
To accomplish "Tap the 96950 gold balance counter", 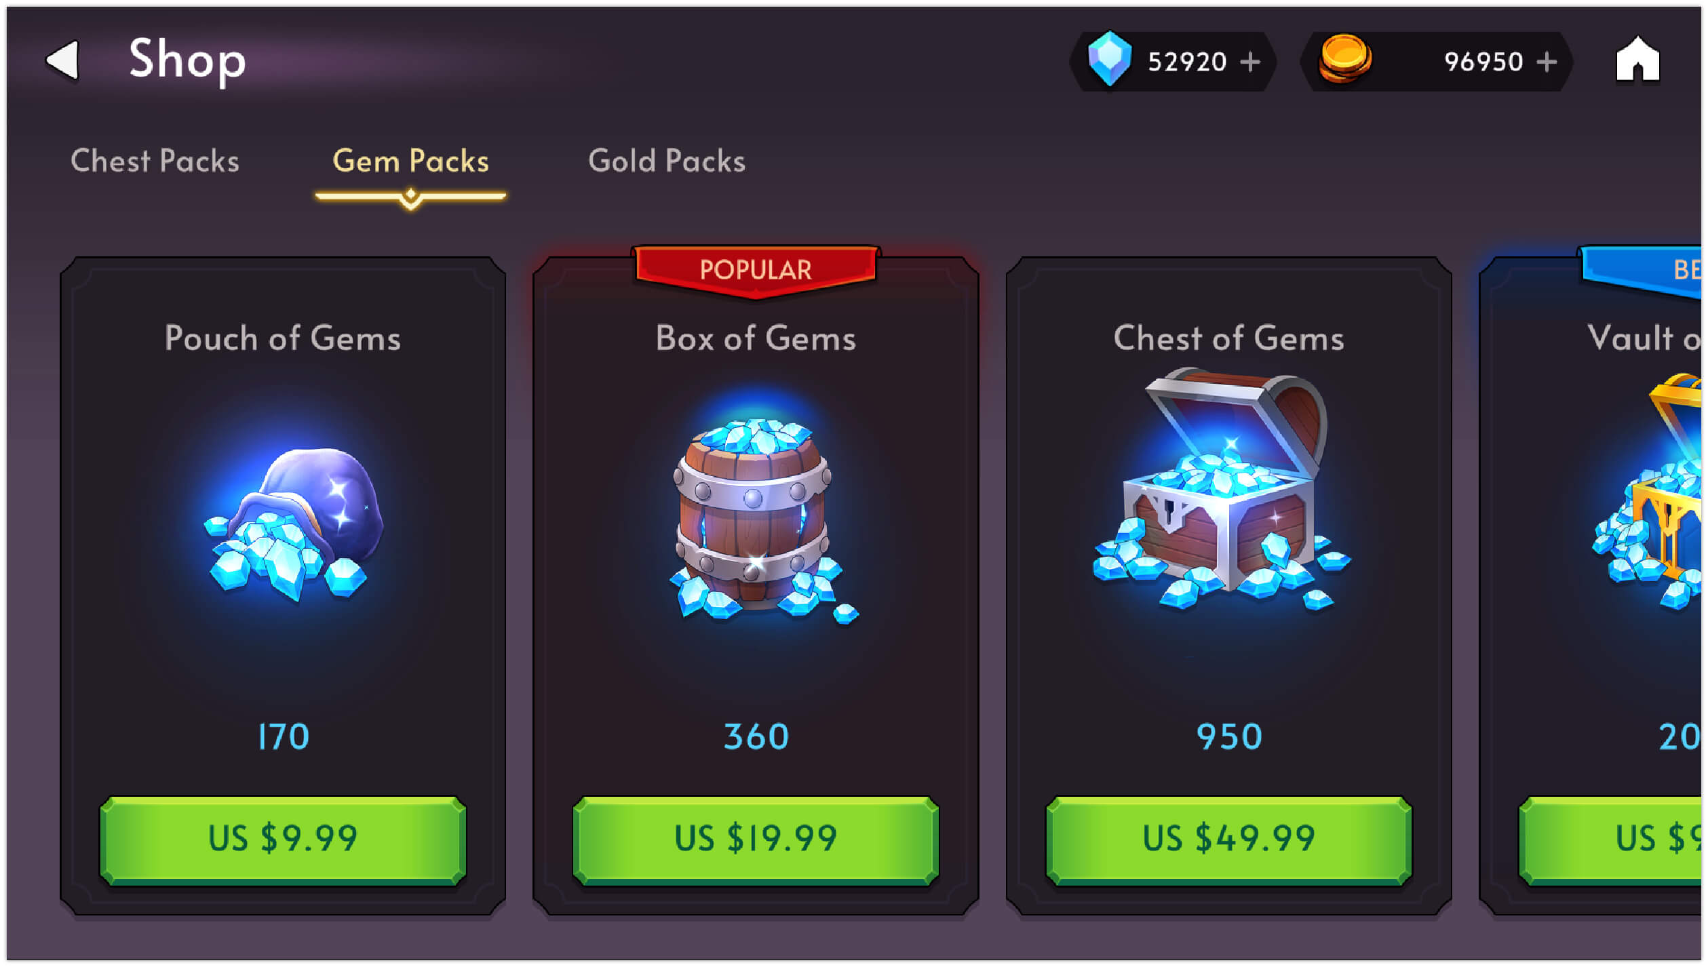I will [1483, 62].
